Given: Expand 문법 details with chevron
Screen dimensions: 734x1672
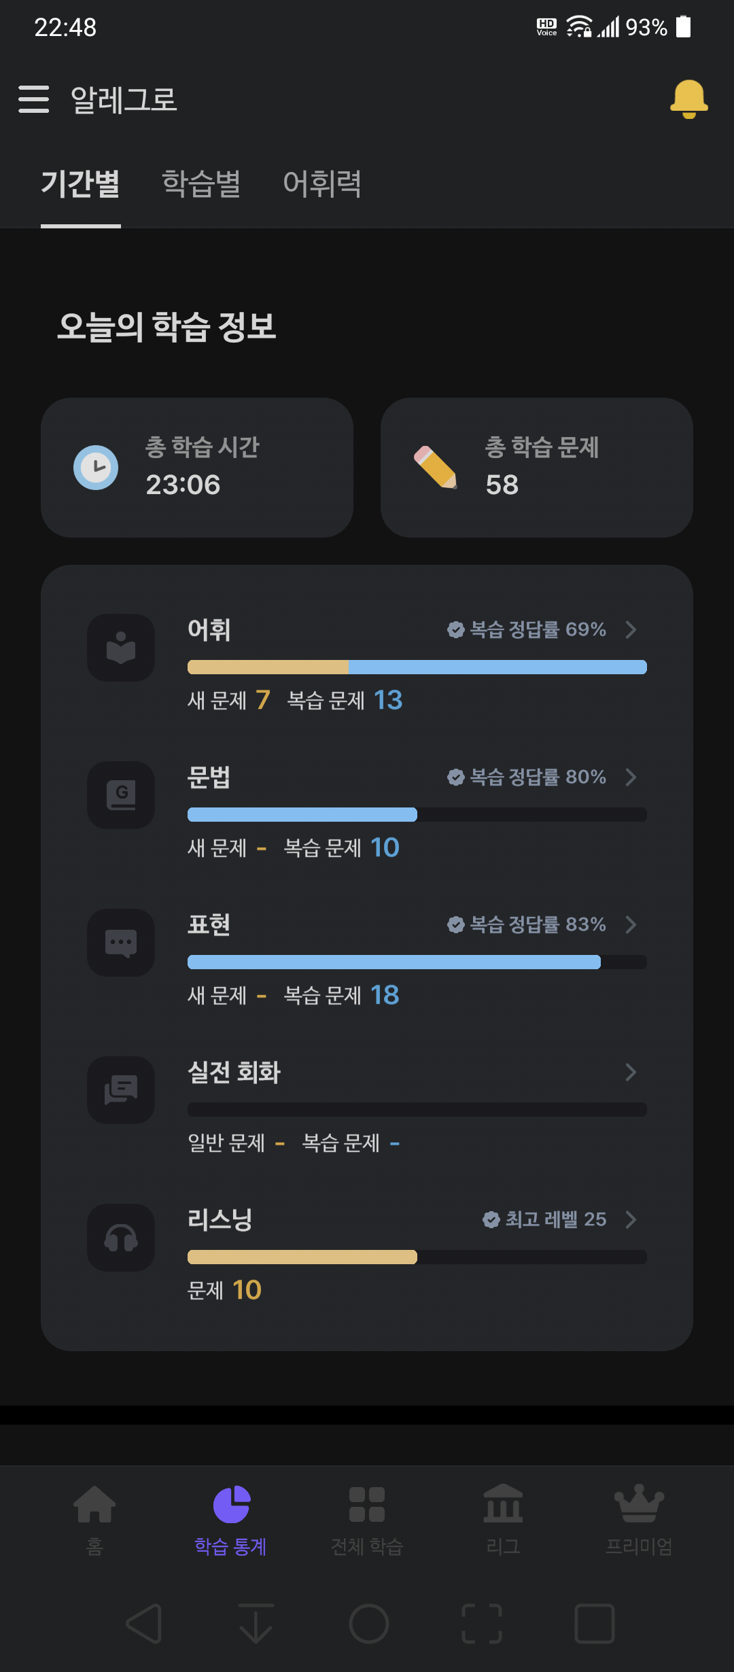Looking at the screenshot, I should (631, 777).
